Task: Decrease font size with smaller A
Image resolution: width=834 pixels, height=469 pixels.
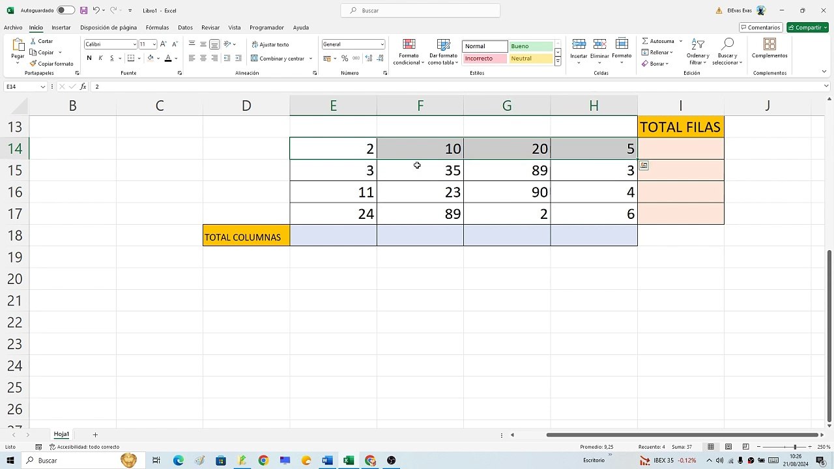Action: click(x=175, y=44)
